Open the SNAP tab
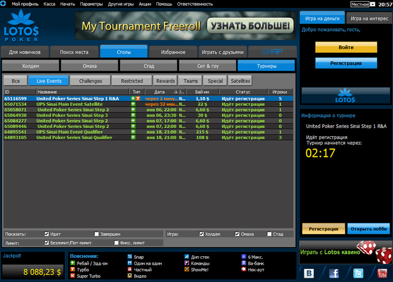The width and height of the screenshot is (393, 282). coord(272,52)
